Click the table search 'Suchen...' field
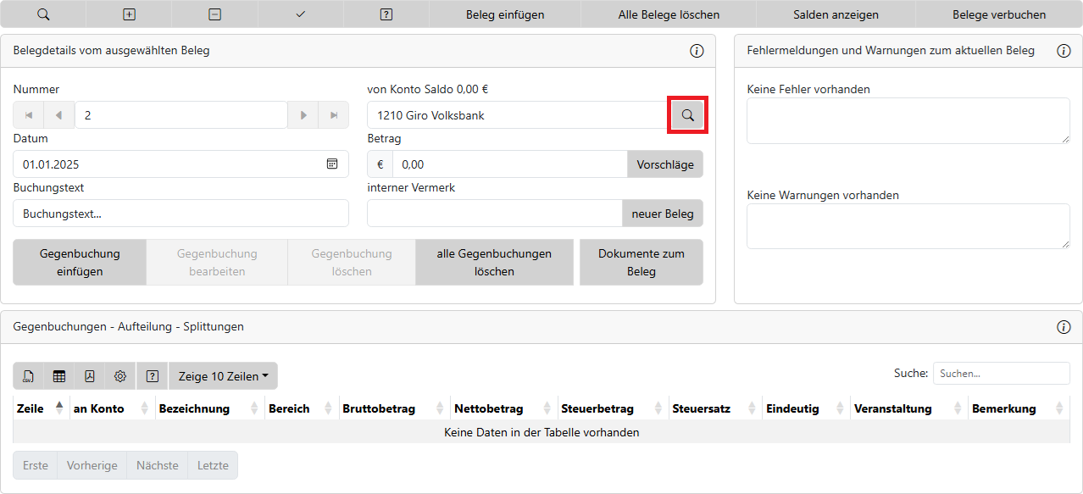This screenshot has width=1083, height=494. 1001,373
